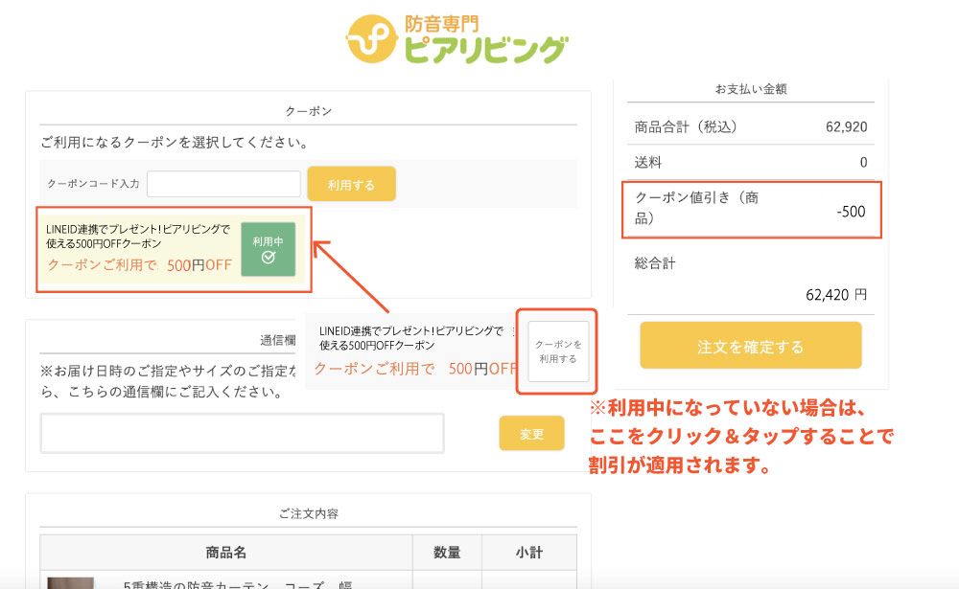Viewport: 959px width, 589px height.
Task: Click the お支払い金額 summary header
Action: [751, 86]
